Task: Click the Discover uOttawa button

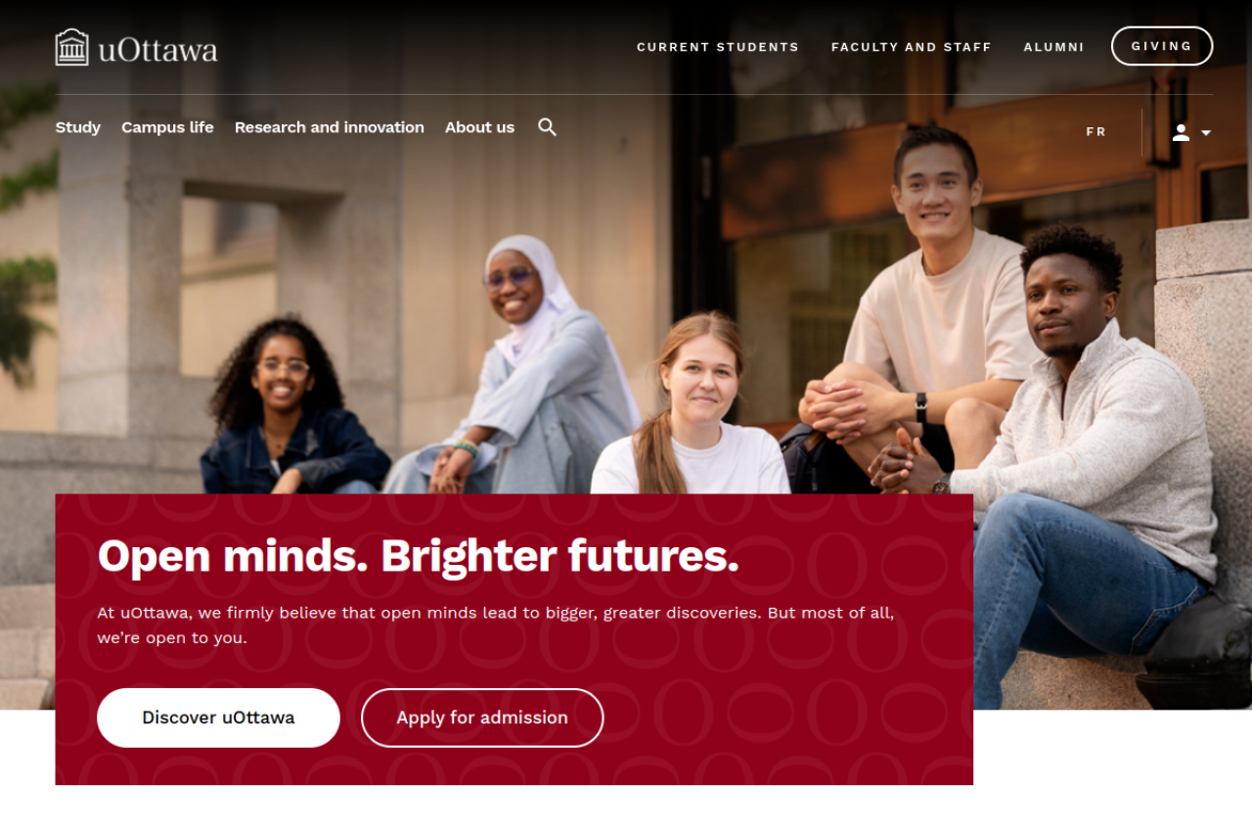Action: [218, 718]
